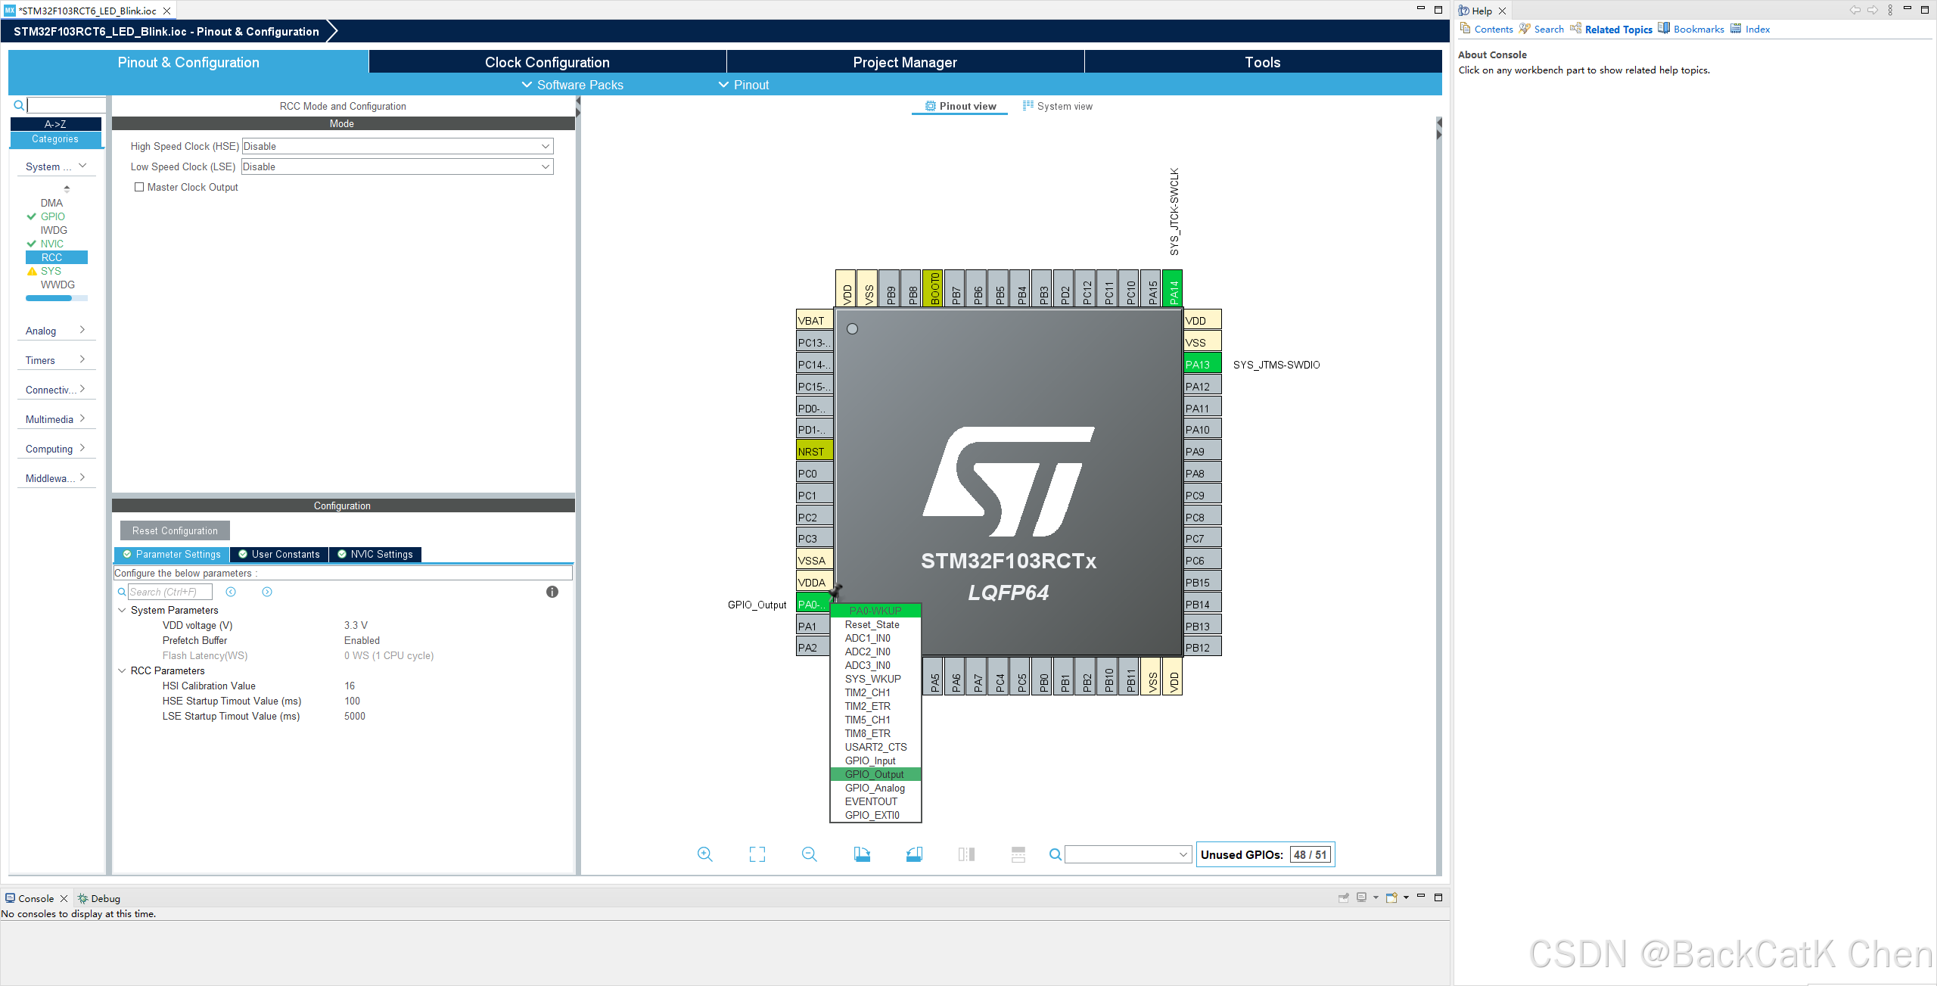Choose GPIO_Input from pin context menu
1937x986 pixels.
coord(870,760)
